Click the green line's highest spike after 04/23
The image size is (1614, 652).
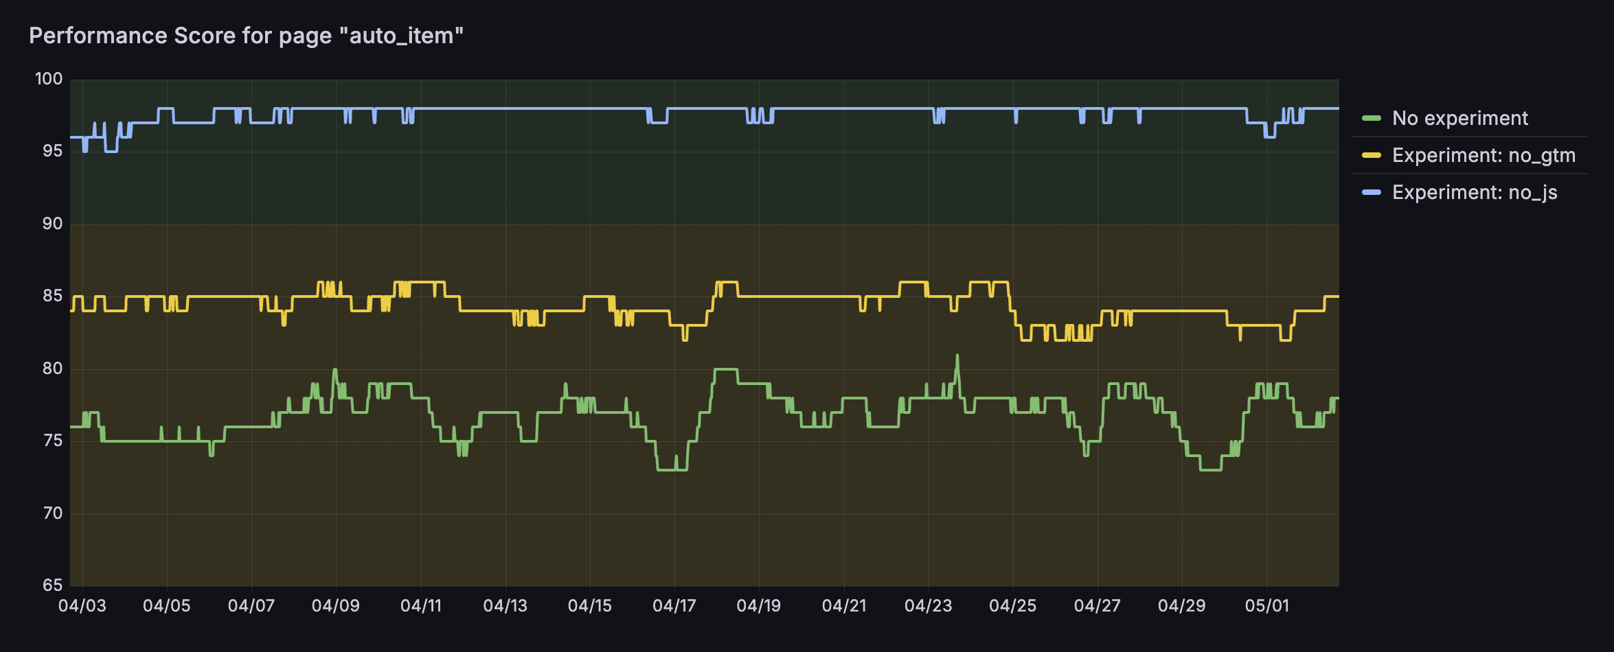[x=957, y=356]
